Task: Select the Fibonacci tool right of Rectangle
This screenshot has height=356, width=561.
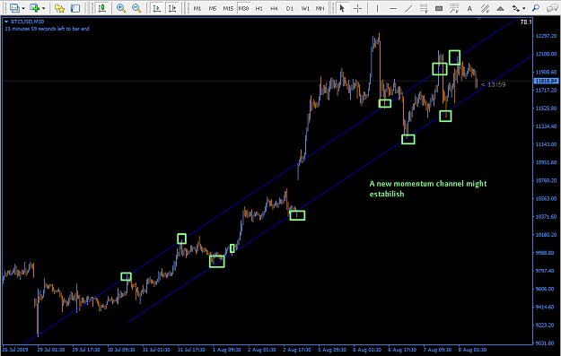Action: (454, 8)
